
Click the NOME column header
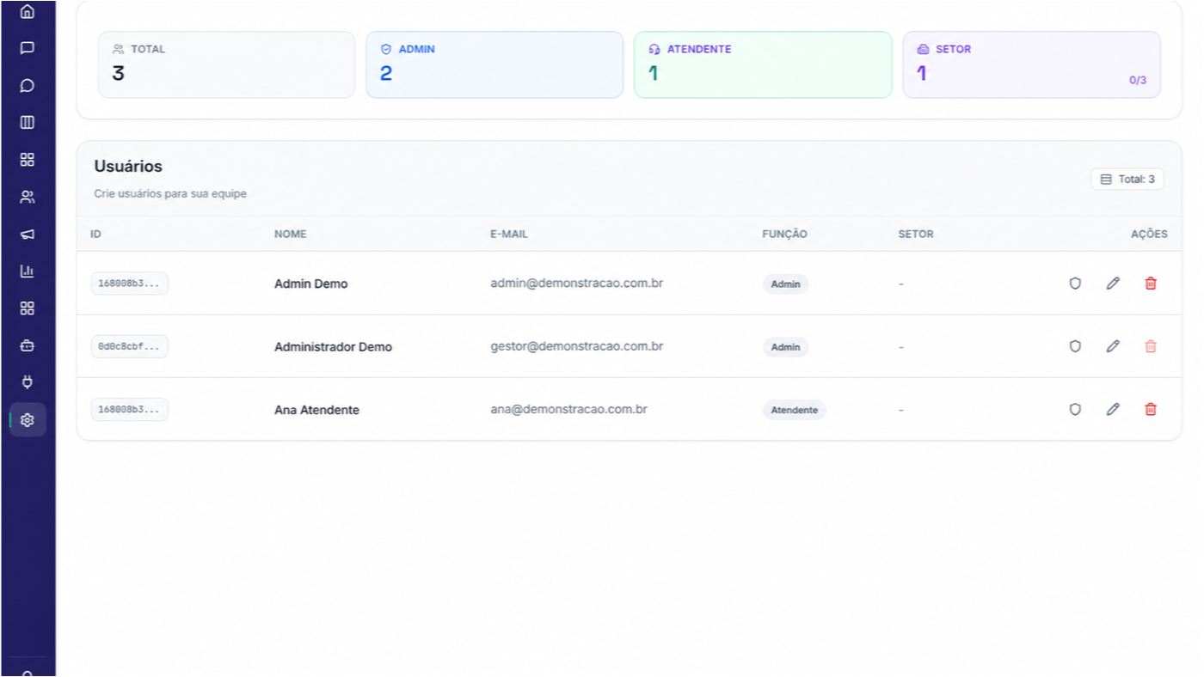tap(291, 234)
